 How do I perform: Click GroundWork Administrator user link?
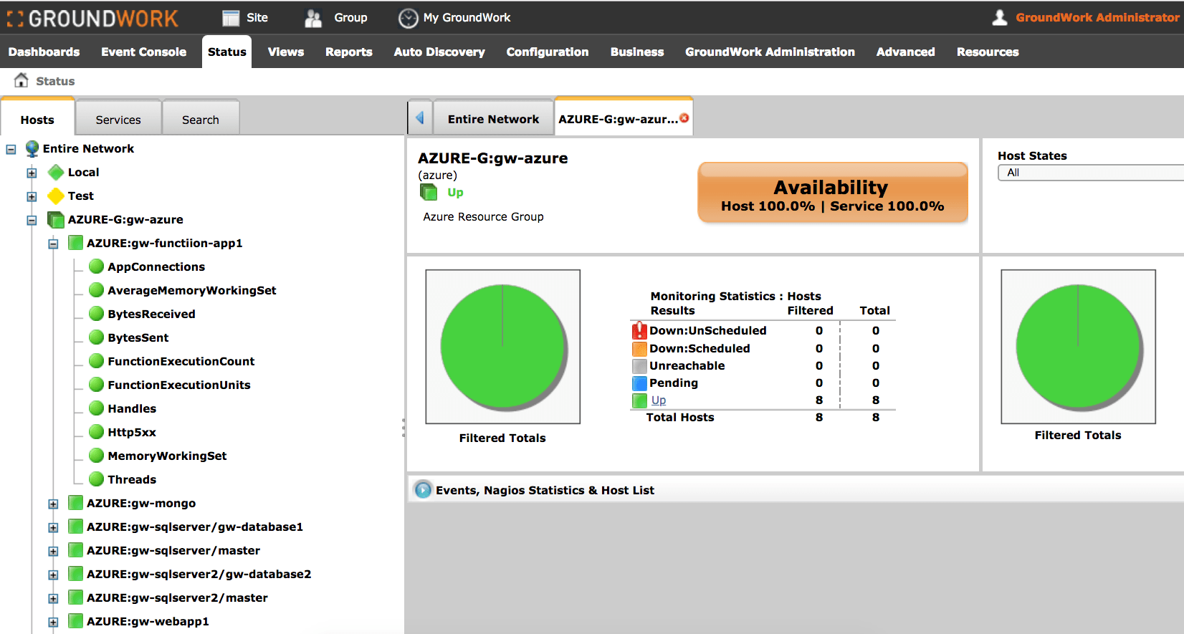[1097, 17]
